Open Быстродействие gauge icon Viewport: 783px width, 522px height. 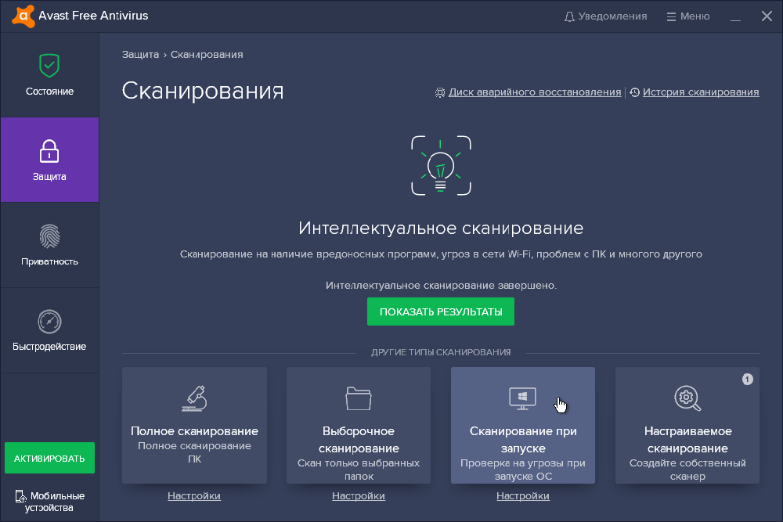(49, 321)
